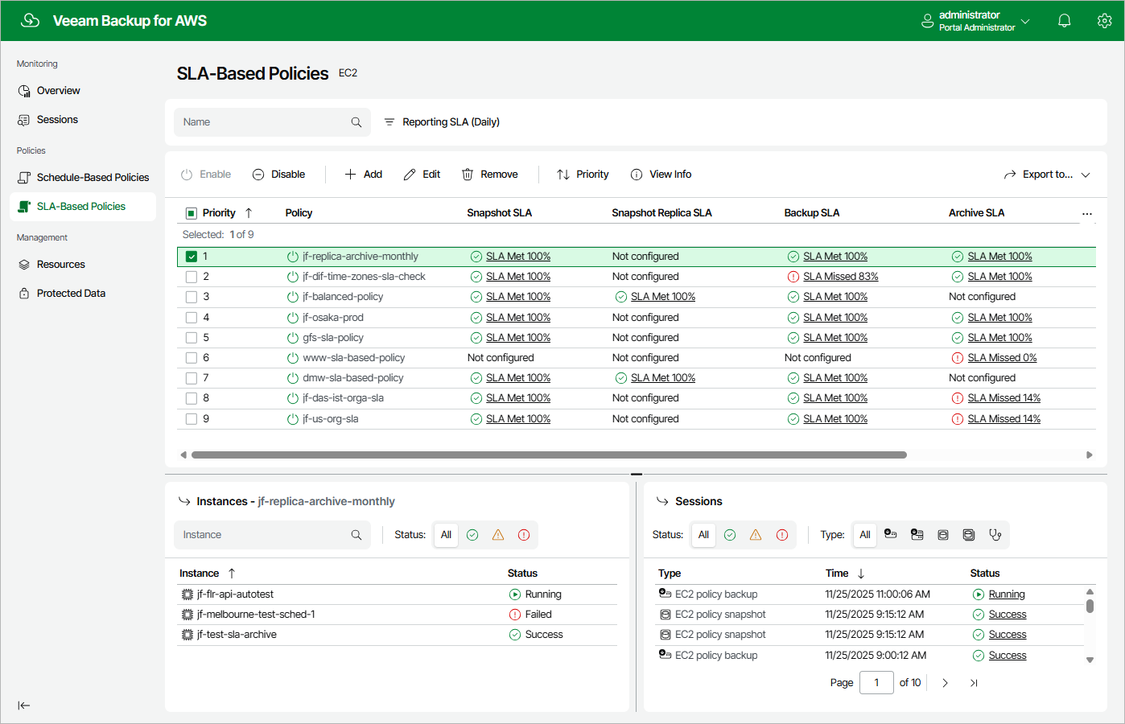Expand the Export to... dropdown

(1047, 175)
